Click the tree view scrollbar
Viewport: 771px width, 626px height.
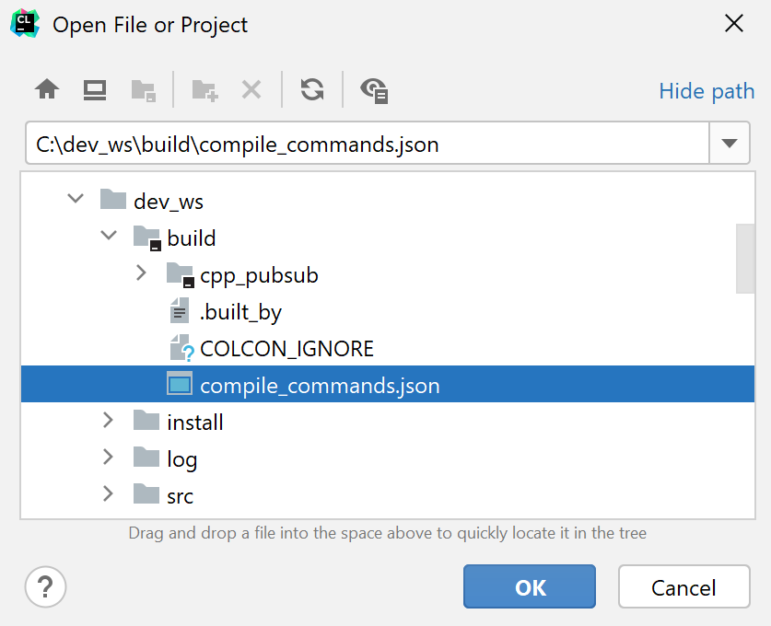[744, 260]
